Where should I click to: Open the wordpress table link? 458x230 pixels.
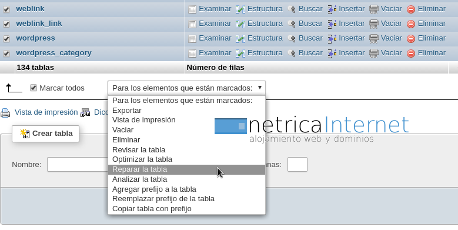[x=35, y=38]
